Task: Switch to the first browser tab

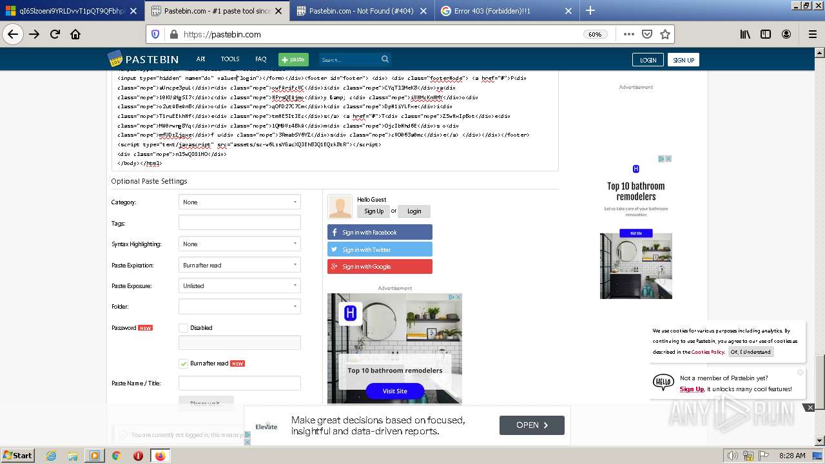Action: pyautogui.click(x=71, y=10)
